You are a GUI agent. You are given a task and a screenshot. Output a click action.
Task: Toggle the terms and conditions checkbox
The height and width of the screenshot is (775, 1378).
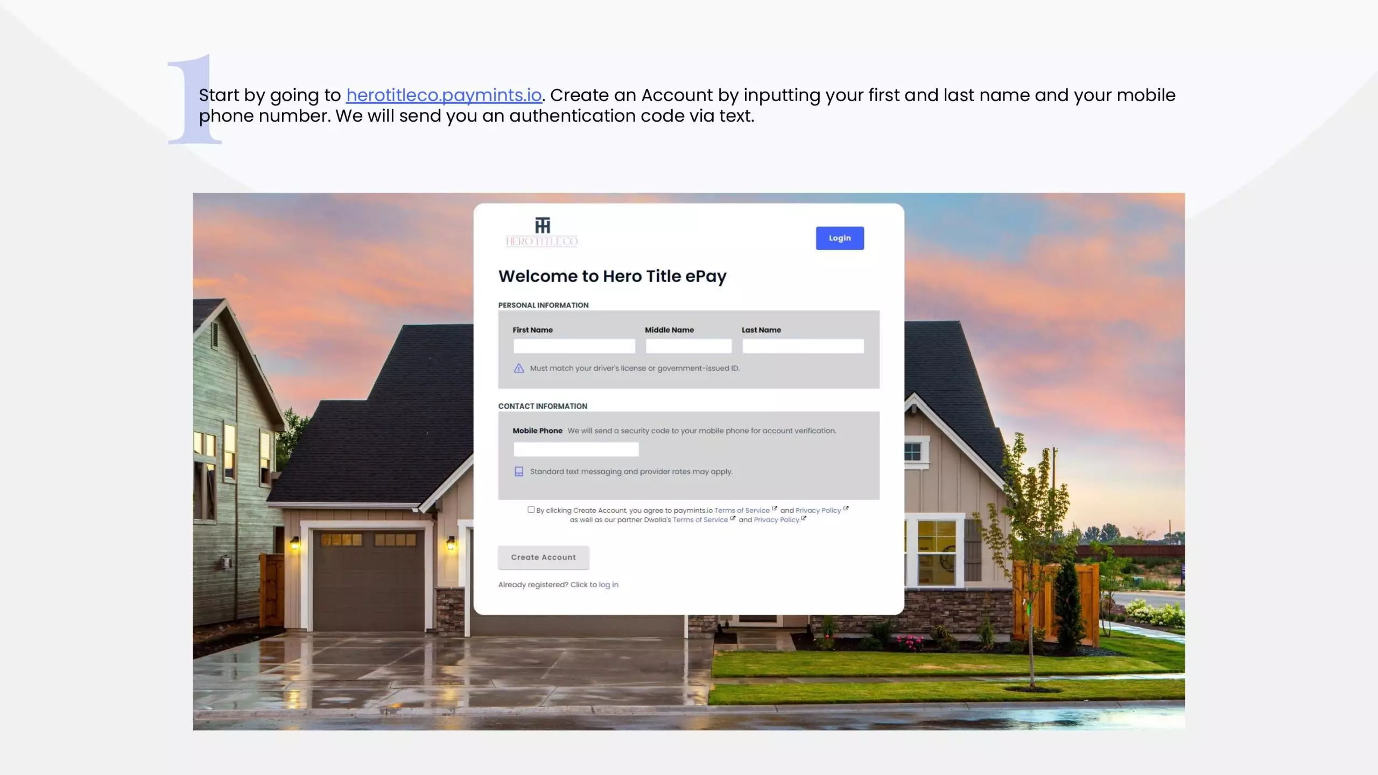[x=530, y=510]
